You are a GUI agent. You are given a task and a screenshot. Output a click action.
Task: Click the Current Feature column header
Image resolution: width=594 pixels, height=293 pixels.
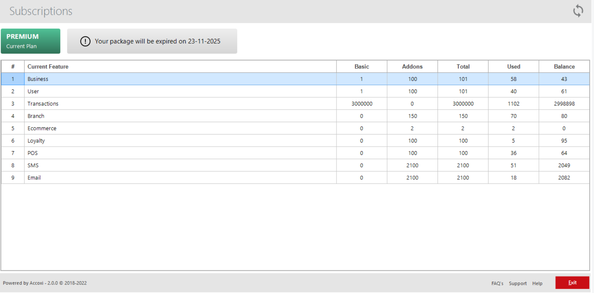[x=180, y=67]
